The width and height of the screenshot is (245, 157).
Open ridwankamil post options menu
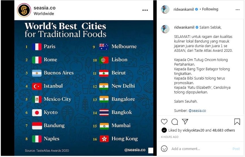pos(237,10)
